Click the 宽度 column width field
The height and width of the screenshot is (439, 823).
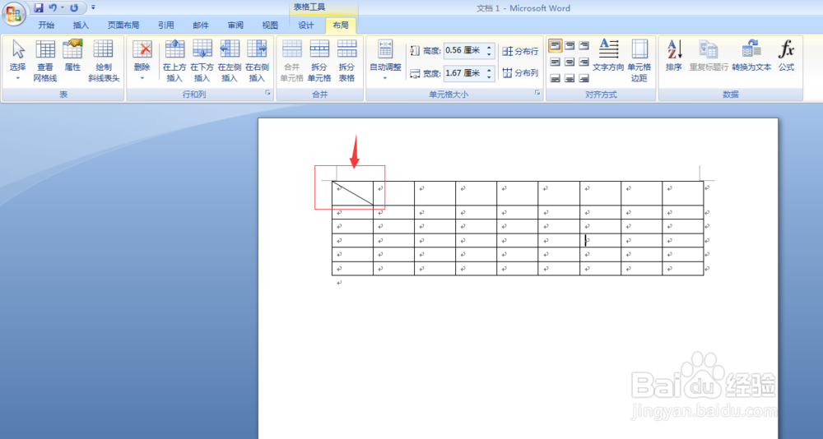tap(464, 73)
